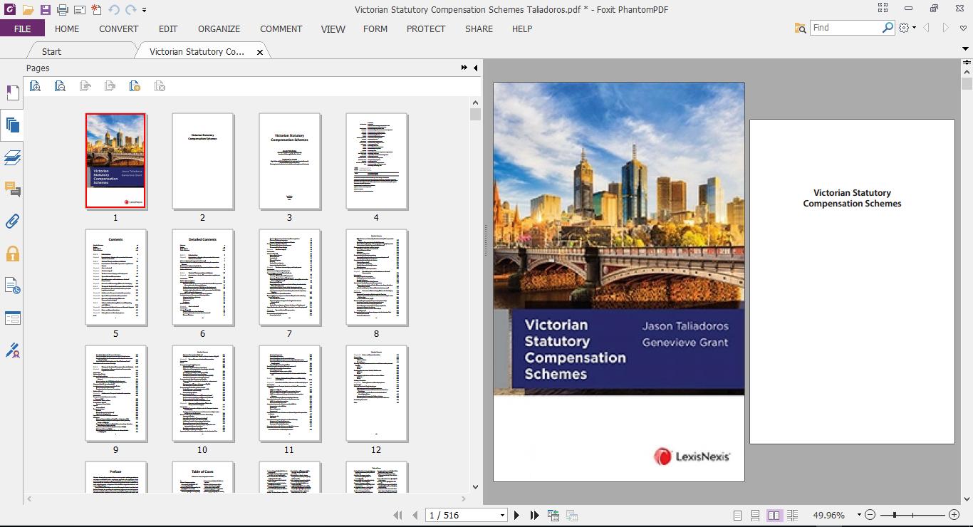Switch to continuous page view
973x527 pixels.
755,515
